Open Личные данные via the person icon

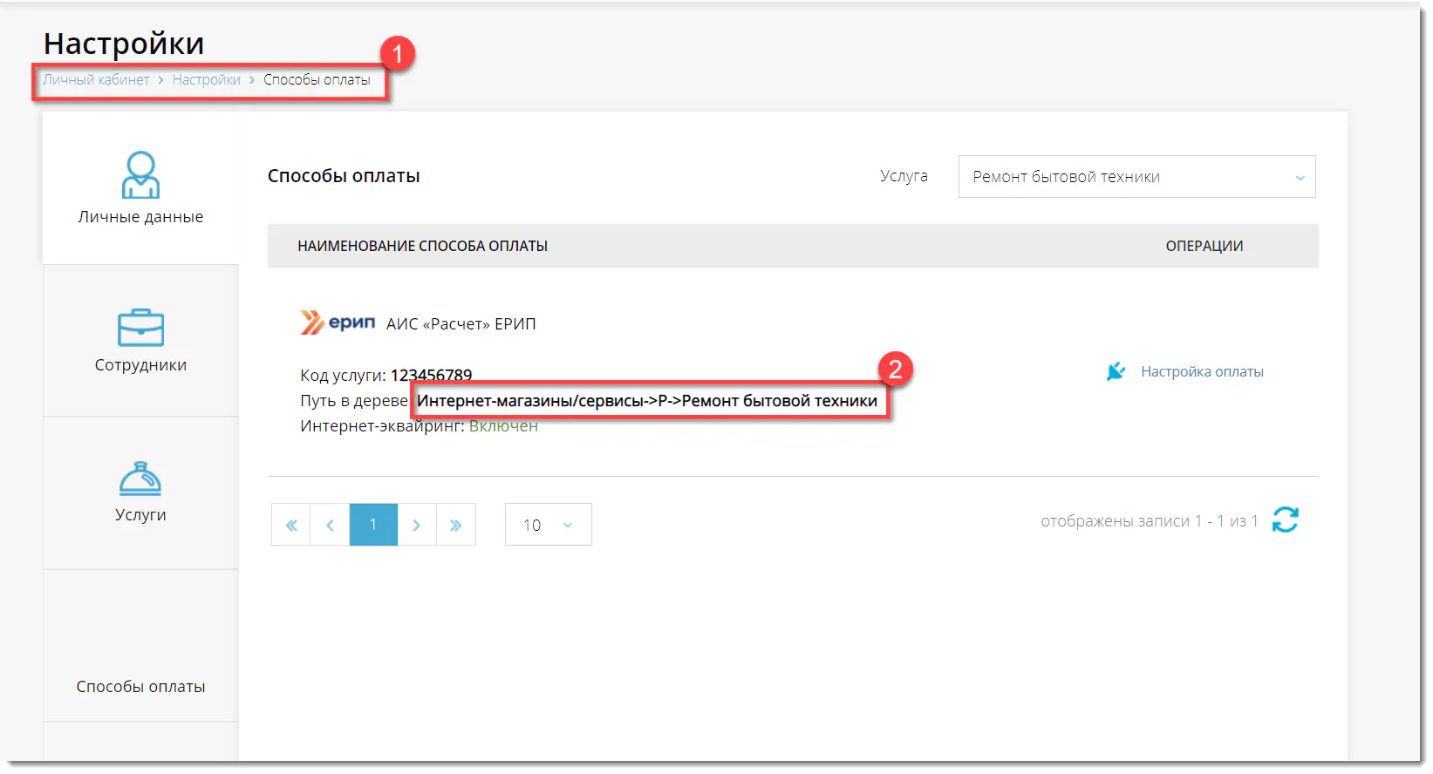[x=140, y=174]
